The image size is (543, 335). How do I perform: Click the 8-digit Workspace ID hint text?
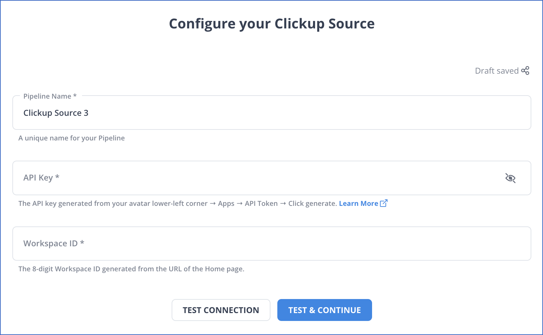tap(131, 269)
